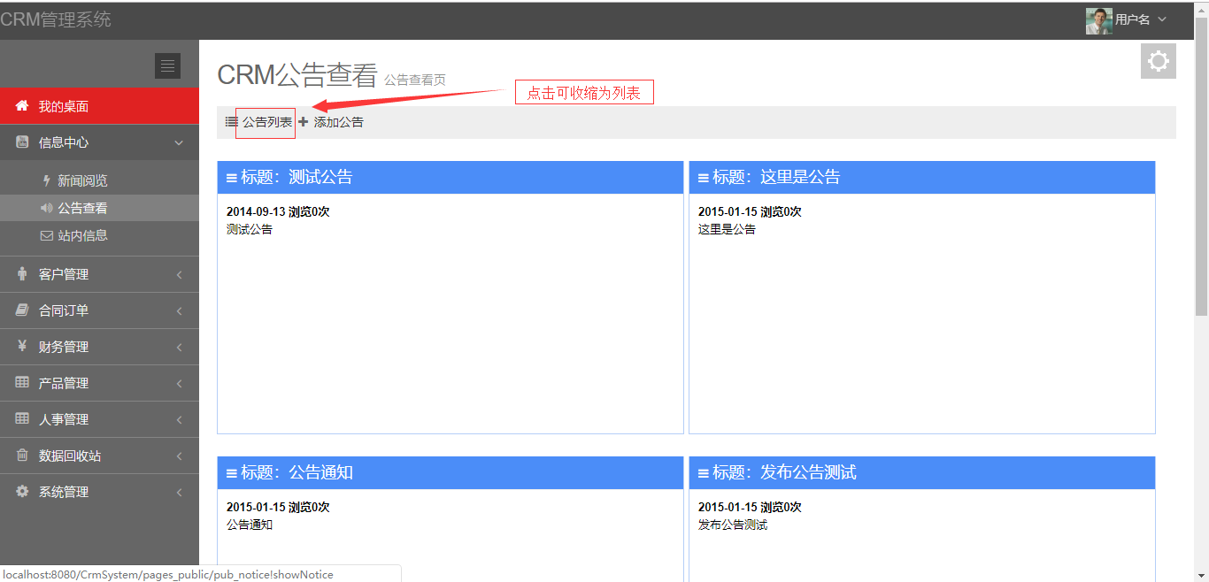Click the cog icon beside 系统管理
This screenshot has height=582, width=1209.
click(x=22, y=492)
